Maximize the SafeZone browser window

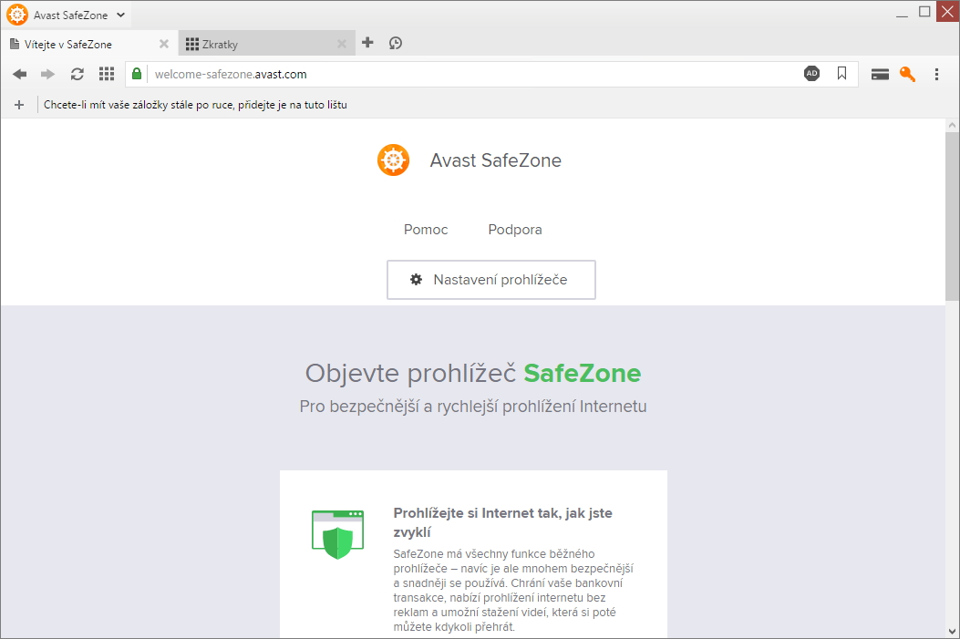[924, 12]
